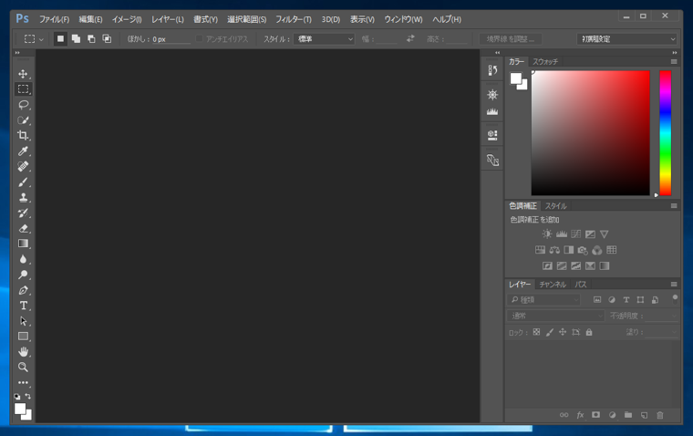Select the Gradient tool
This screenshot has width=693, height=436.
click(x=23, y=244)
